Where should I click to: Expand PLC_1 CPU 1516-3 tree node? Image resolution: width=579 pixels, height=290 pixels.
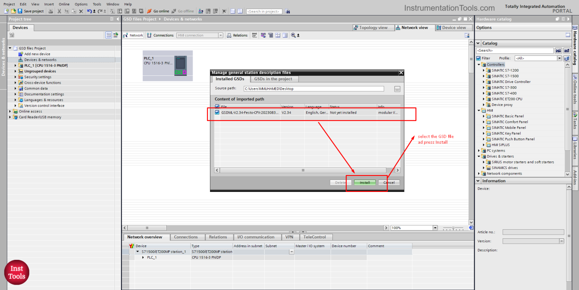point(15,66)
